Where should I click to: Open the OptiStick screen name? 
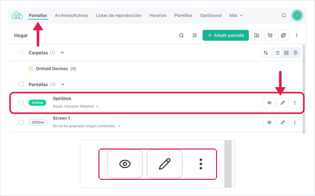tap(62, 99)
